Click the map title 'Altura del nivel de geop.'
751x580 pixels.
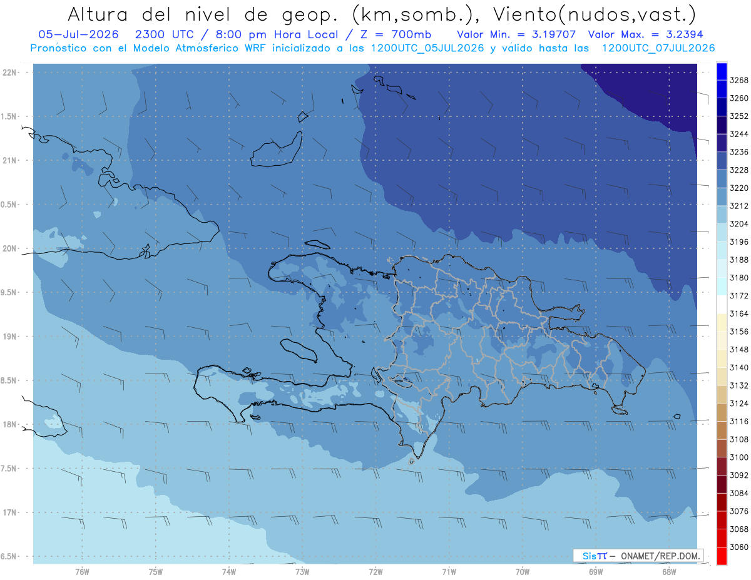205,14
